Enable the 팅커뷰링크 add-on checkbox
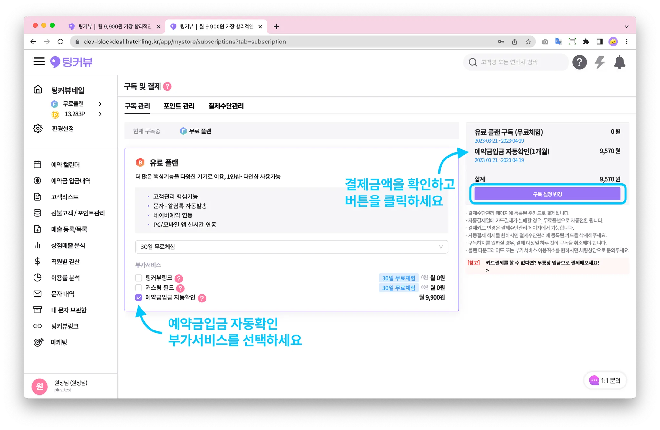Viewport: 660px width, 430px height. pos(139,278)
